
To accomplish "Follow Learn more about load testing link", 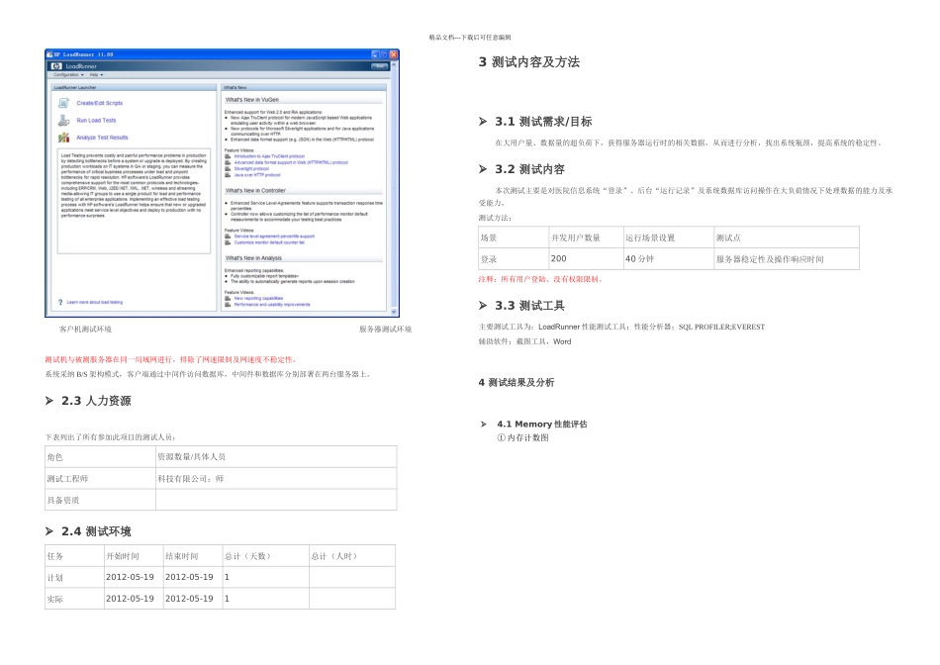I will [x=95, y=302].
